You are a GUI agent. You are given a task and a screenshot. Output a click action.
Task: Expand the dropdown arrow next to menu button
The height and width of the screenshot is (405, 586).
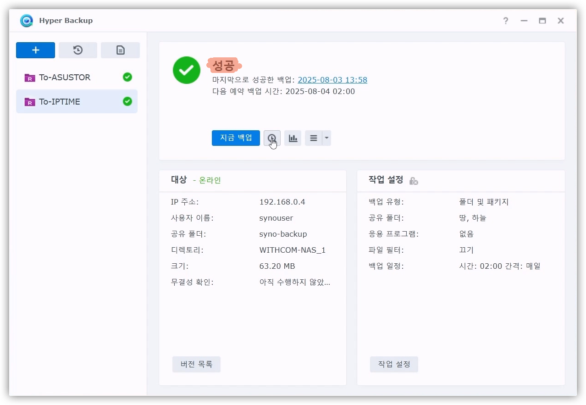tap(326, 138)
